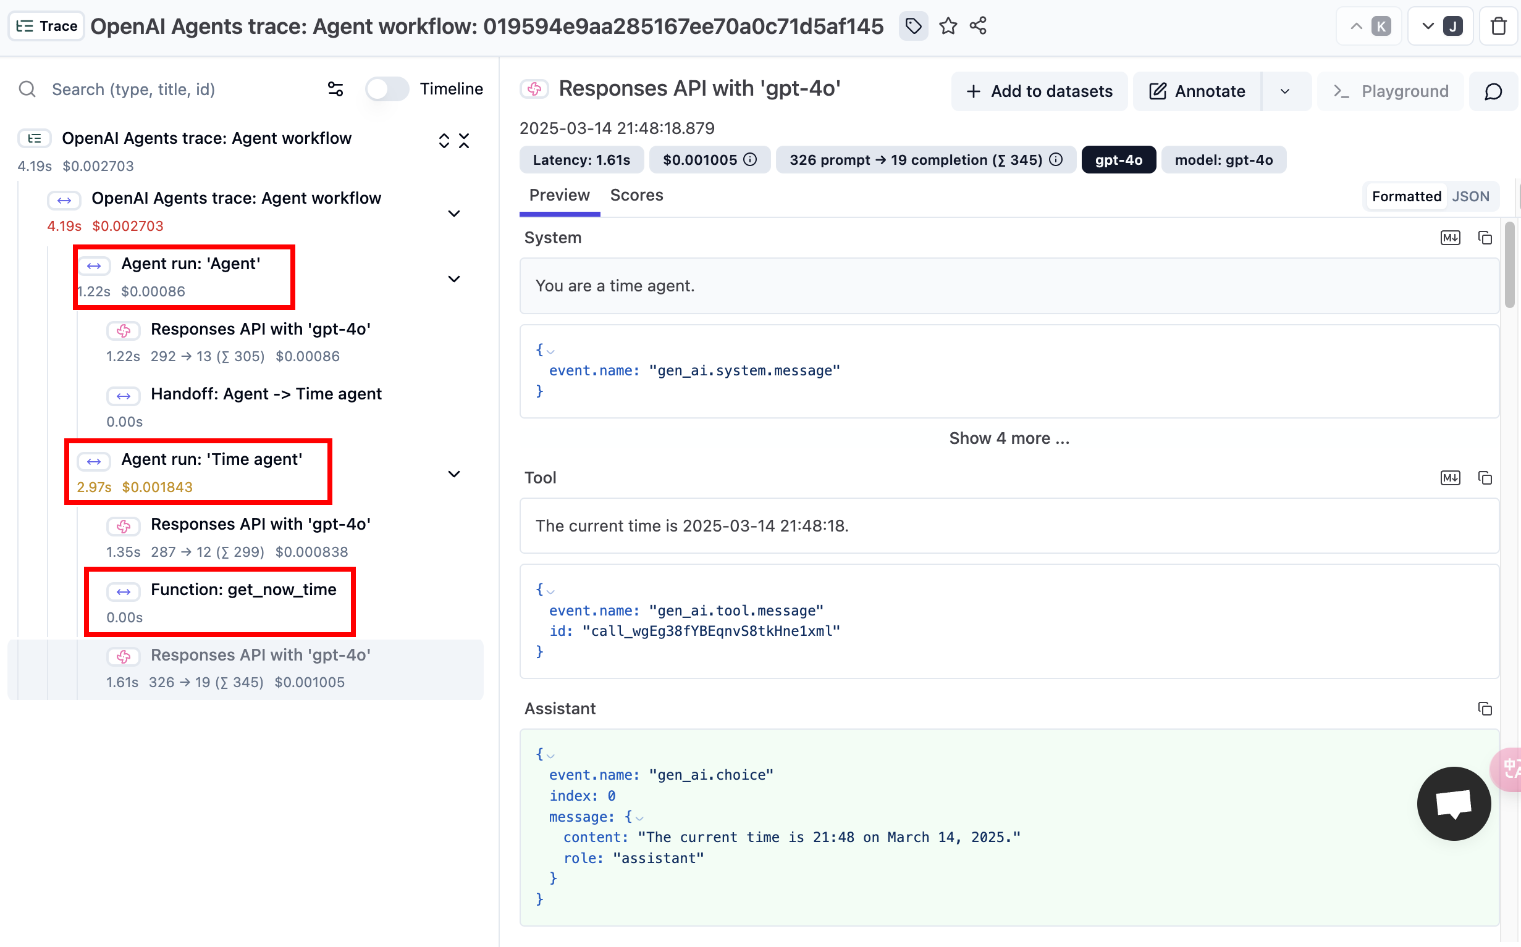Click the preview panel vertical scrollbar
The height and width of the screenshot is (947, 1521).
(x=1510, y=265)
